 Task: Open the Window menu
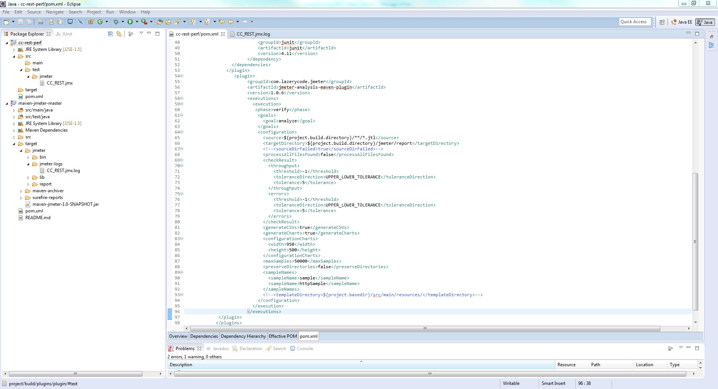click(x=128, y=12)
